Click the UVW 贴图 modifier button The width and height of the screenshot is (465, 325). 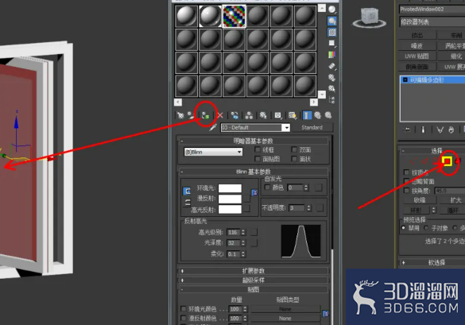(417, 56)
